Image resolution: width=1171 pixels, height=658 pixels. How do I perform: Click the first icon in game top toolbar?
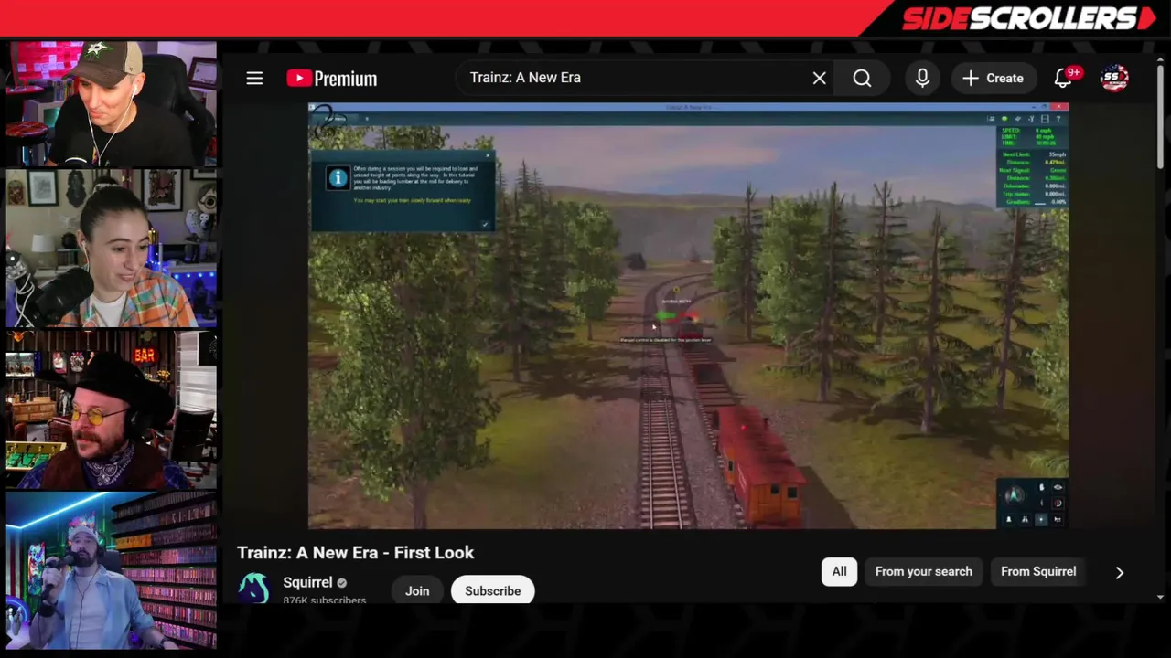point(991,119)
